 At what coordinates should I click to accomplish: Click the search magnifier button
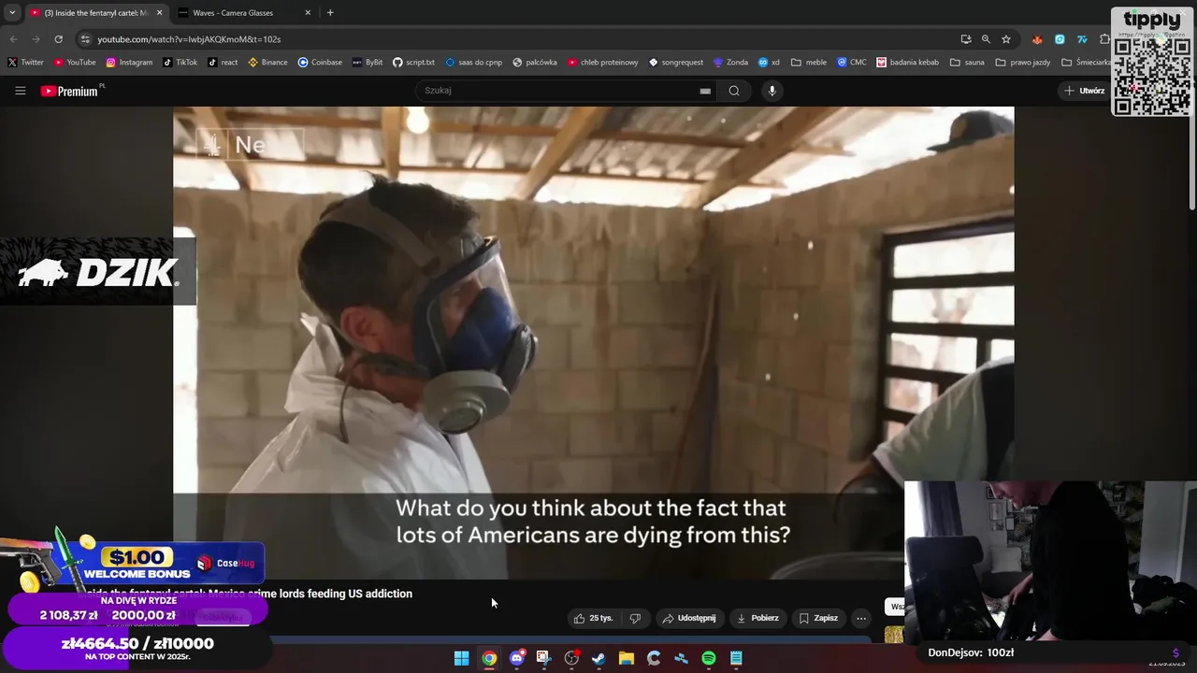pyautogui.click(x=734, y=91)
